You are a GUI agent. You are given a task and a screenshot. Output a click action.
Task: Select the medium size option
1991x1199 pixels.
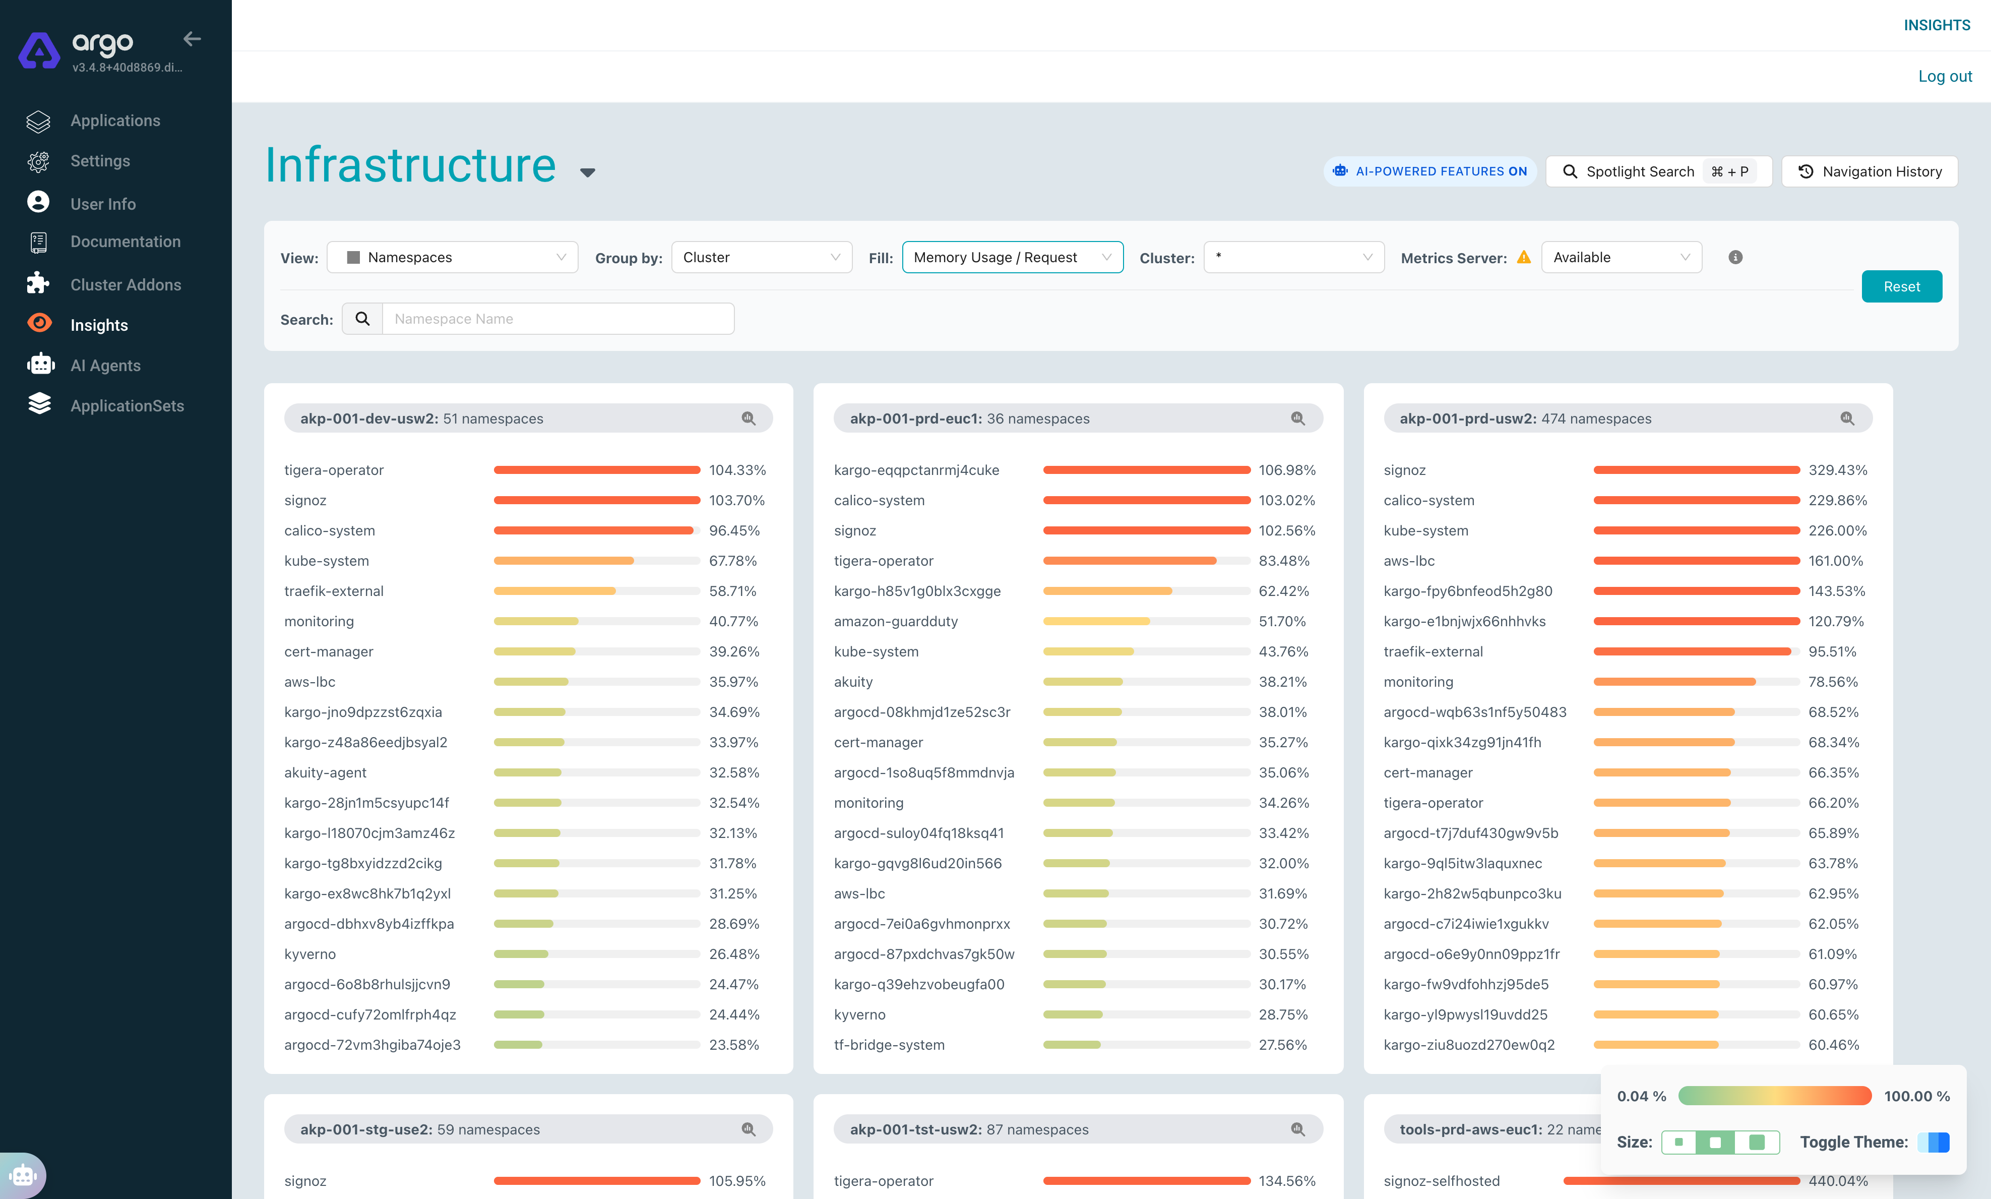coord(1716,1142)
